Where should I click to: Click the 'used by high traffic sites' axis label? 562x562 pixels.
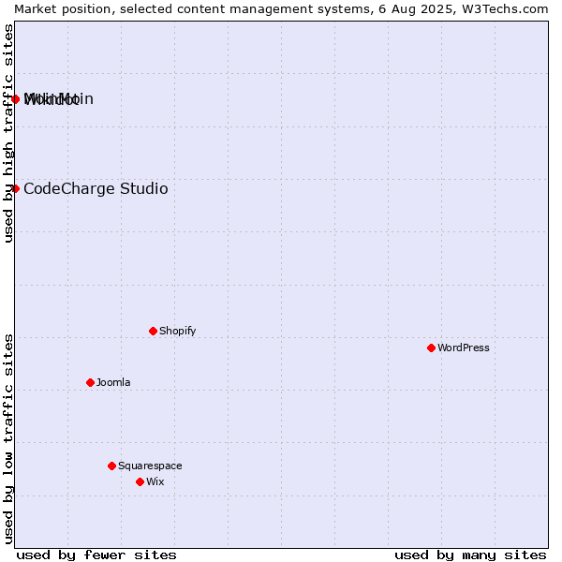coord(7,133)
